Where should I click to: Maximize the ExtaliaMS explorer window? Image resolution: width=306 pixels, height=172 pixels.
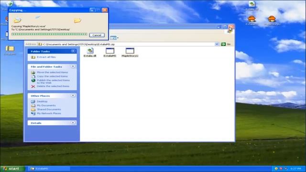point(225,27)
